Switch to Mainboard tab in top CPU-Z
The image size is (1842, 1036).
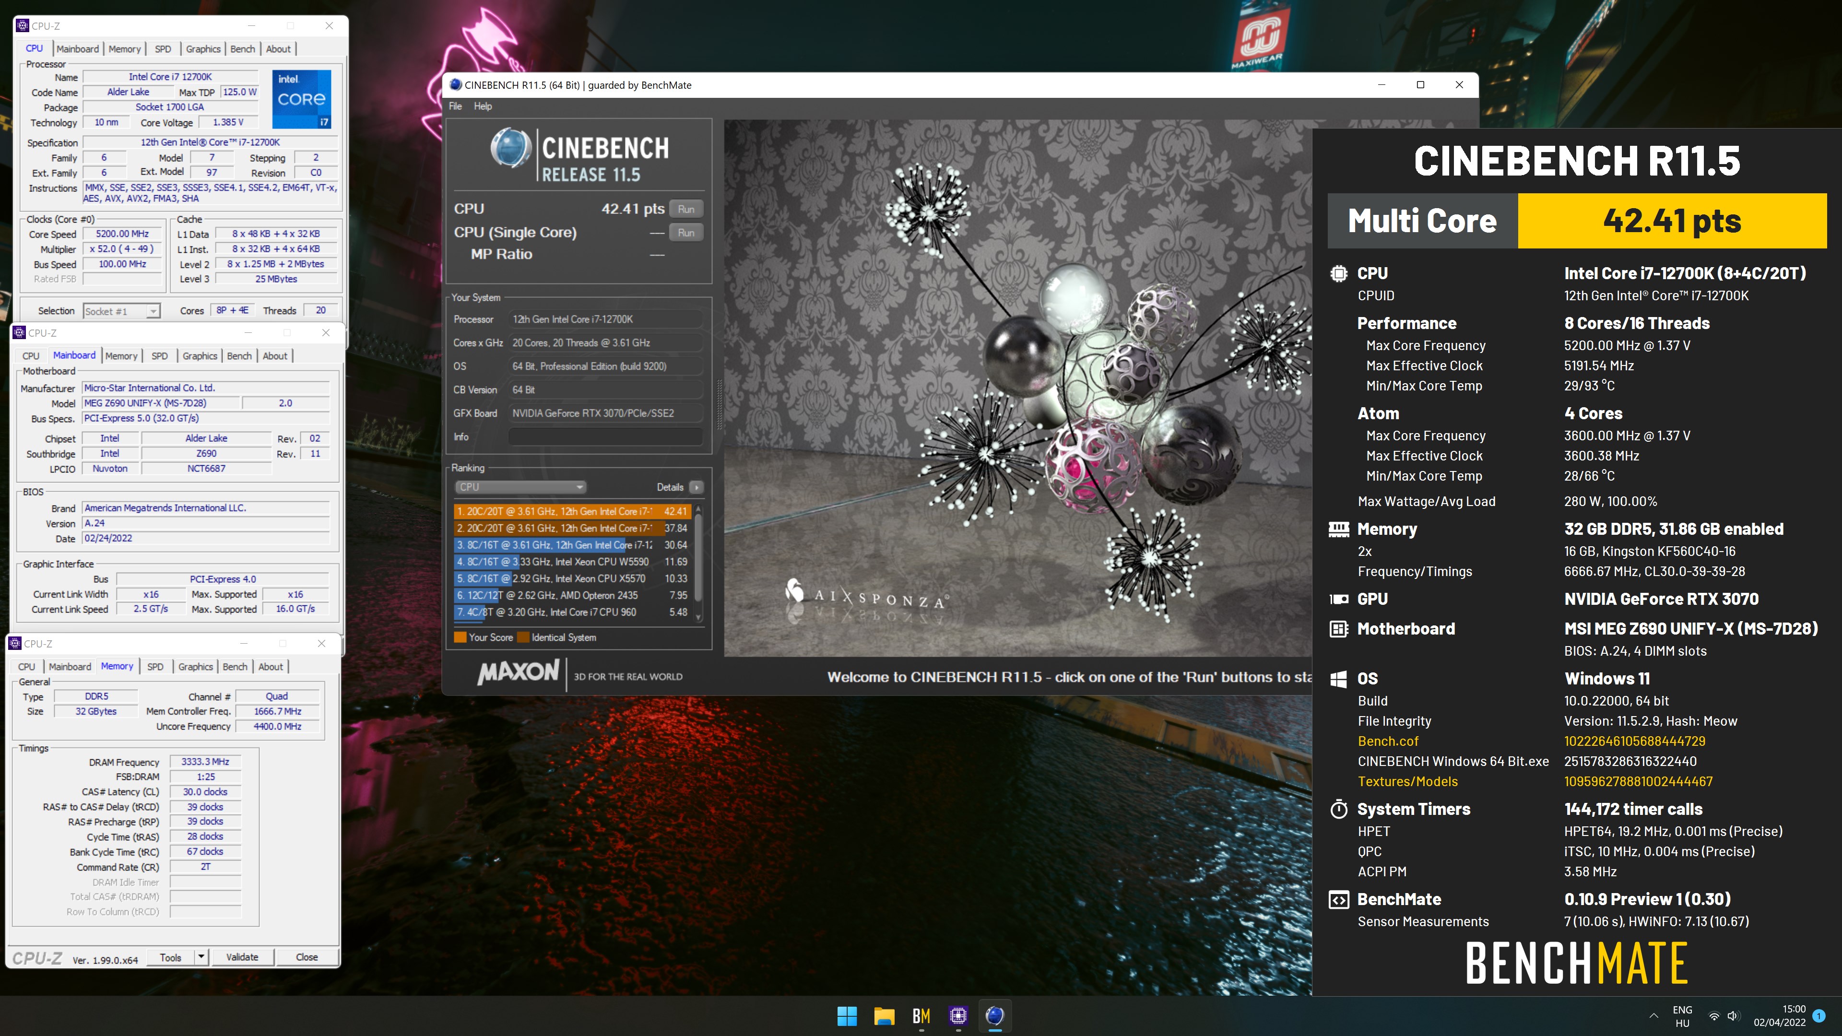tap(78, 48)
